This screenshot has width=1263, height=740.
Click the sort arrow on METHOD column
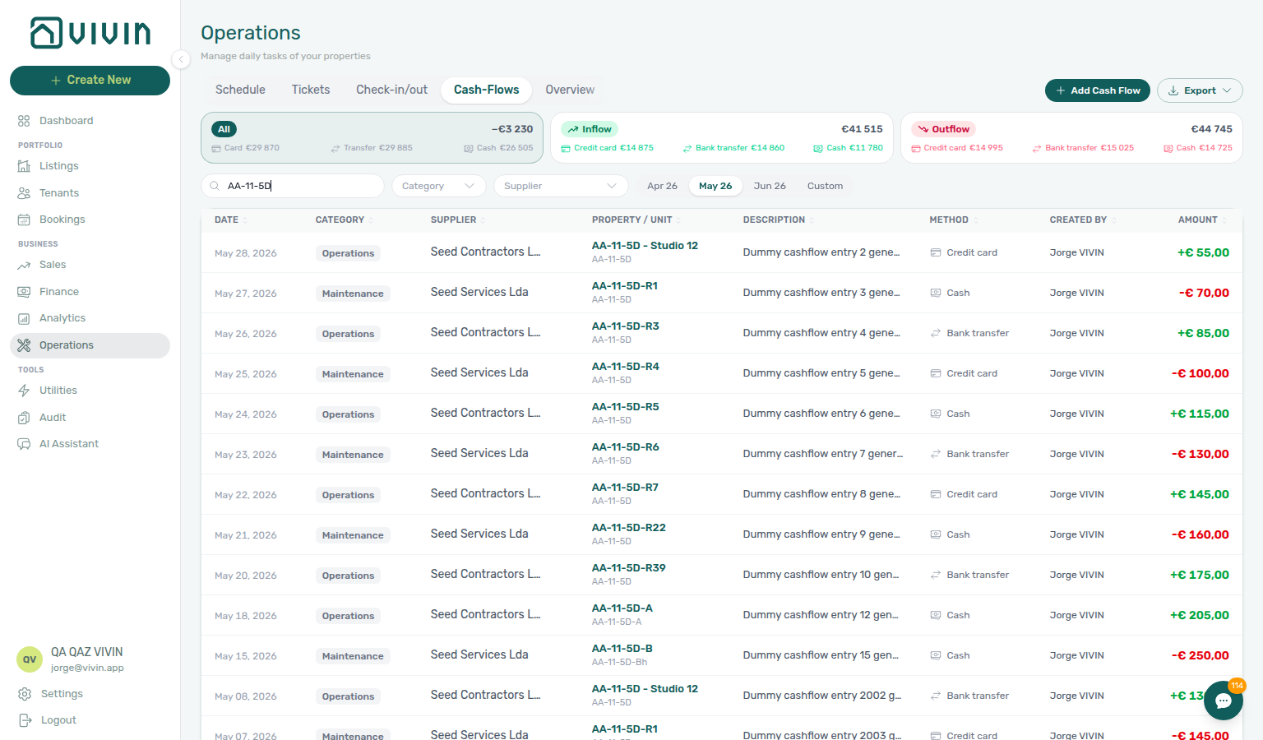[977, 220]
